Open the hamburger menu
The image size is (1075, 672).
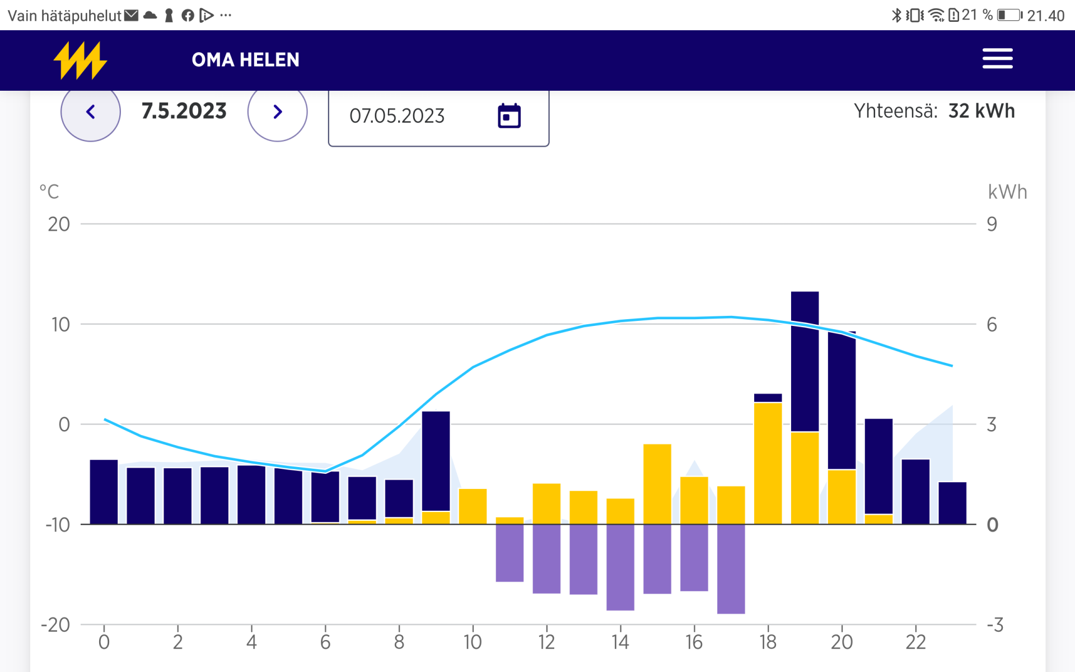(997, 59)
